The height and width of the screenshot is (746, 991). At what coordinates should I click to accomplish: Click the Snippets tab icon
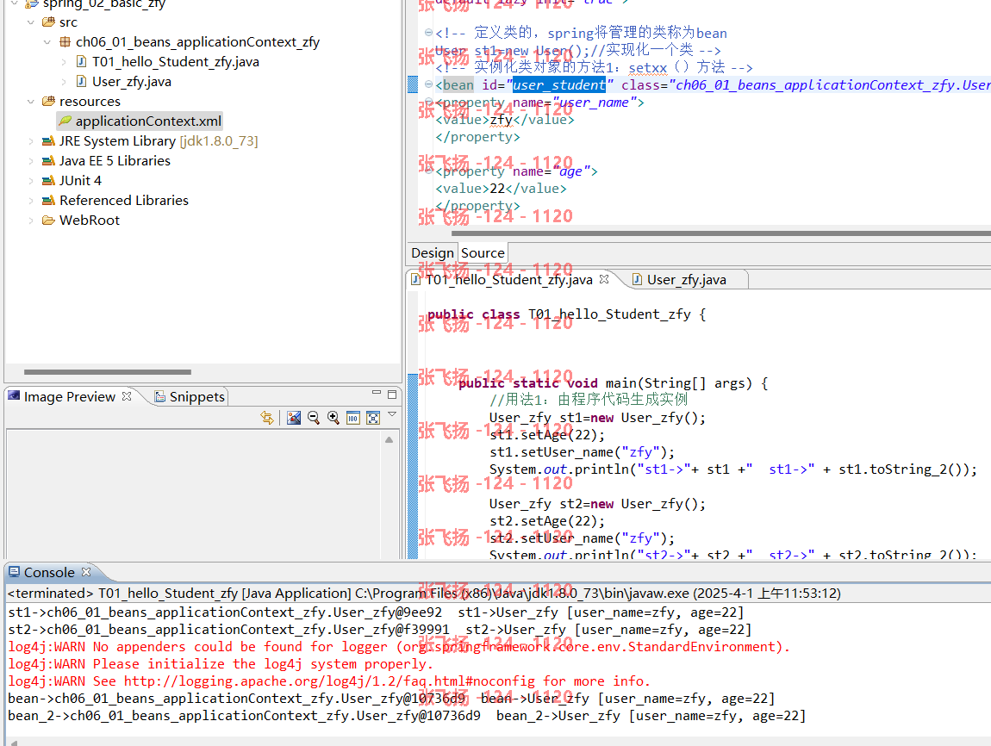(x=160, y=396)
